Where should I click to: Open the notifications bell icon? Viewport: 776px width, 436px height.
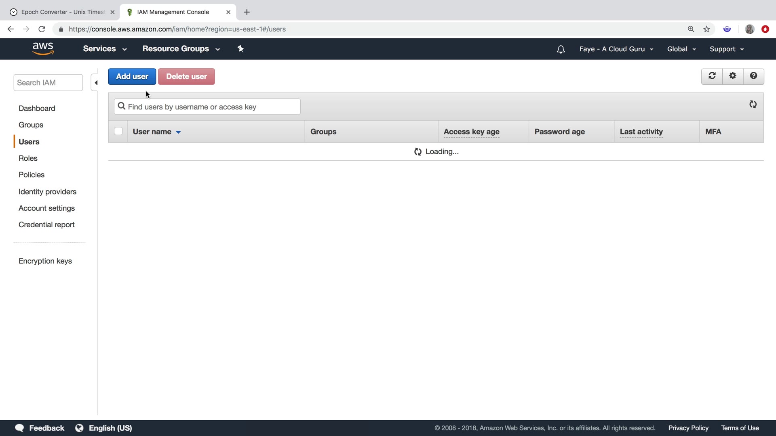point(561,49)
